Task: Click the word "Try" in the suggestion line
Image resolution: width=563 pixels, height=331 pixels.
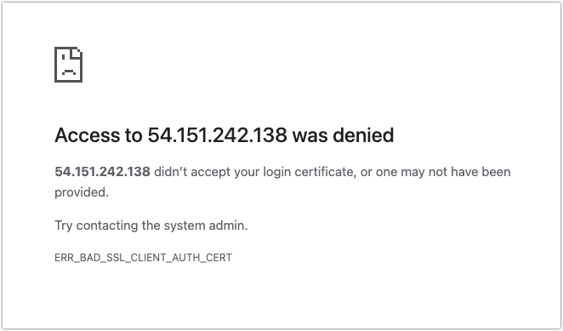Action: click(64, 225)
